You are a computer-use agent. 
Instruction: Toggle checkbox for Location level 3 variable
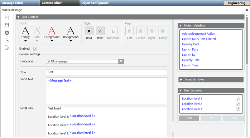point(238,109)
